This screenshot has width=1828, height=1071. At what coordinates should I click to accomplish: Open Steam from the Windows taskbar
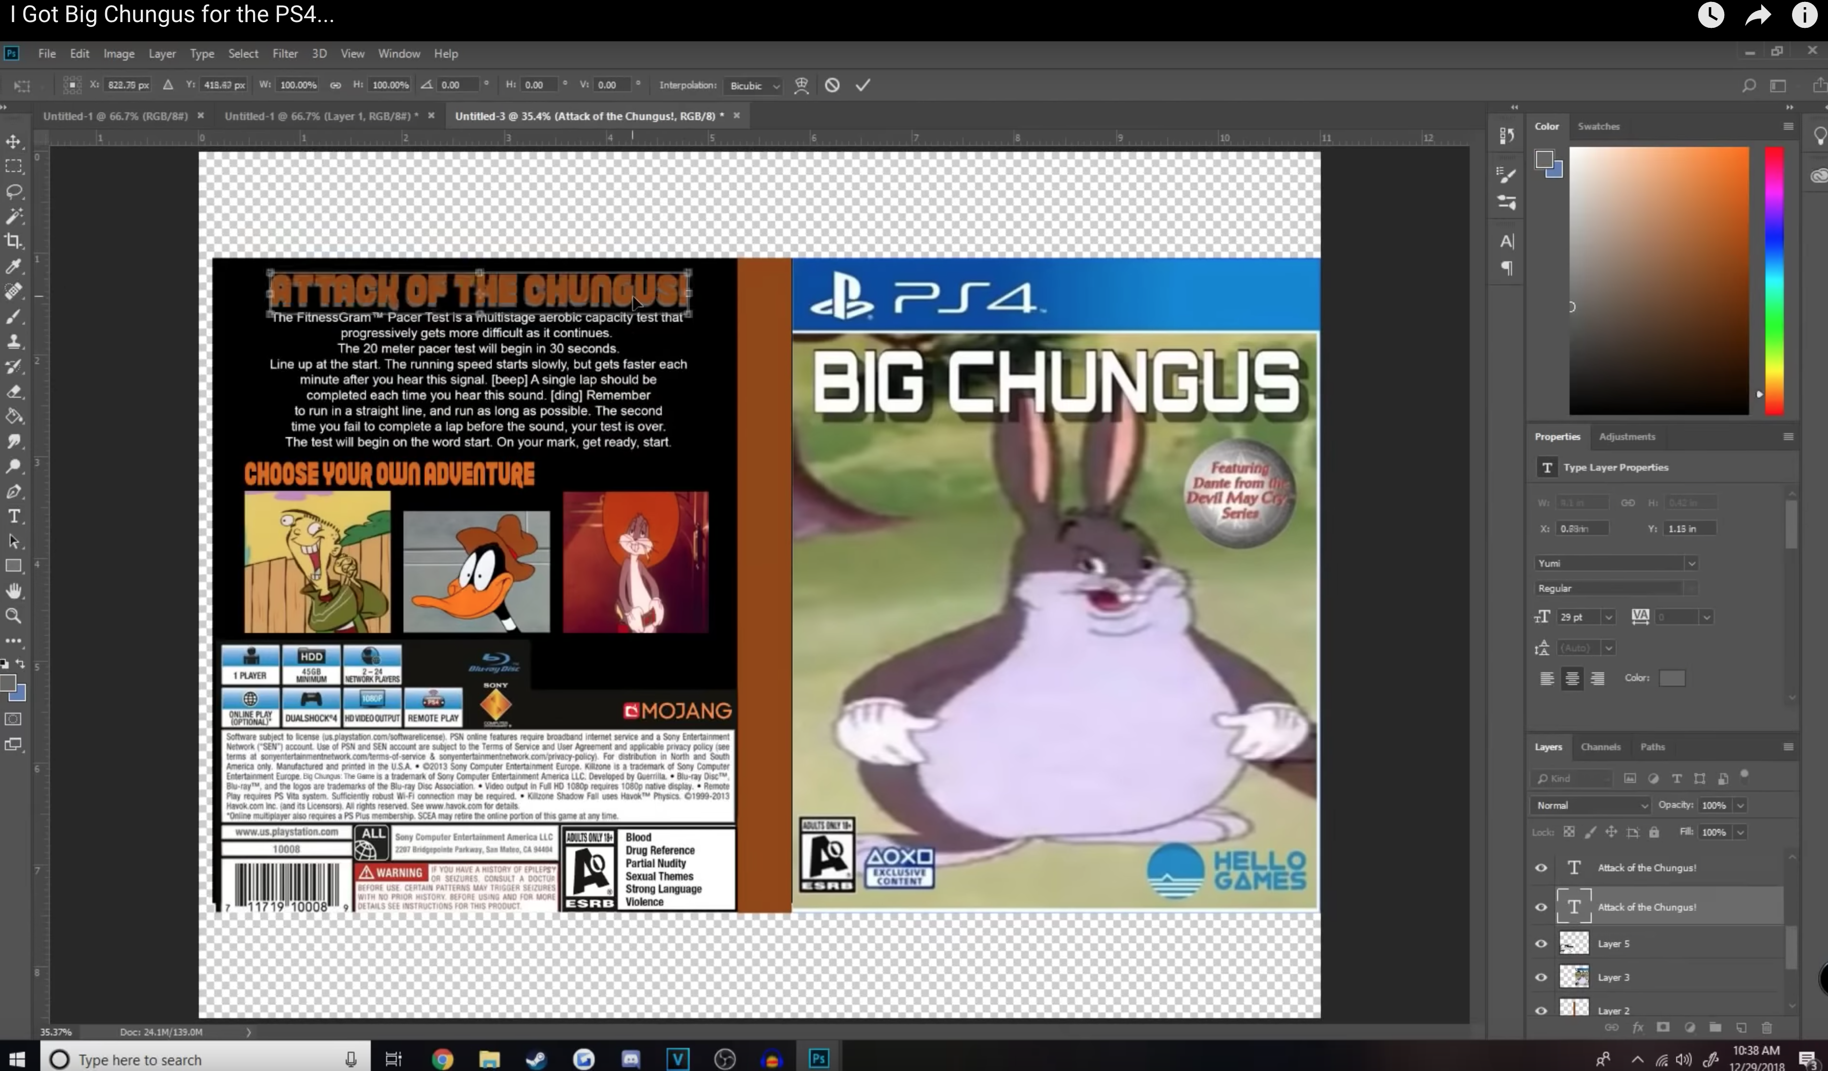[x=536, y=1059]
